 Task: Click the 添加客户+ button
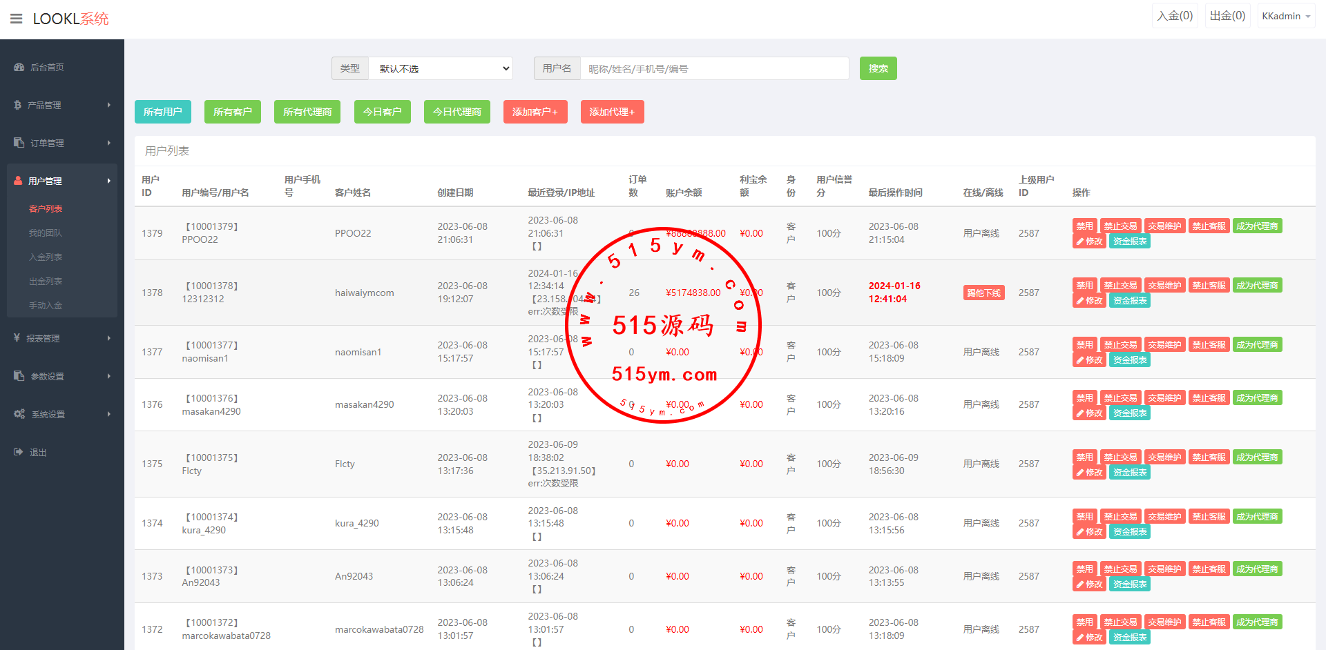[535, 112]
